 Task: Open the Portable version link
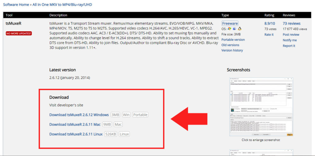tap(233, 40)
